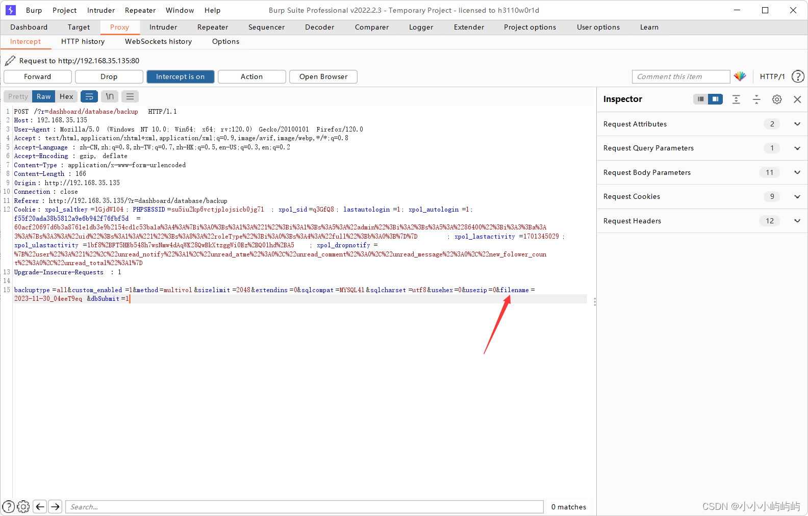The width and height of the screenshot is (808, 516).
Task: Click the Burp Suite logo icon
Action: click(11, 10)
